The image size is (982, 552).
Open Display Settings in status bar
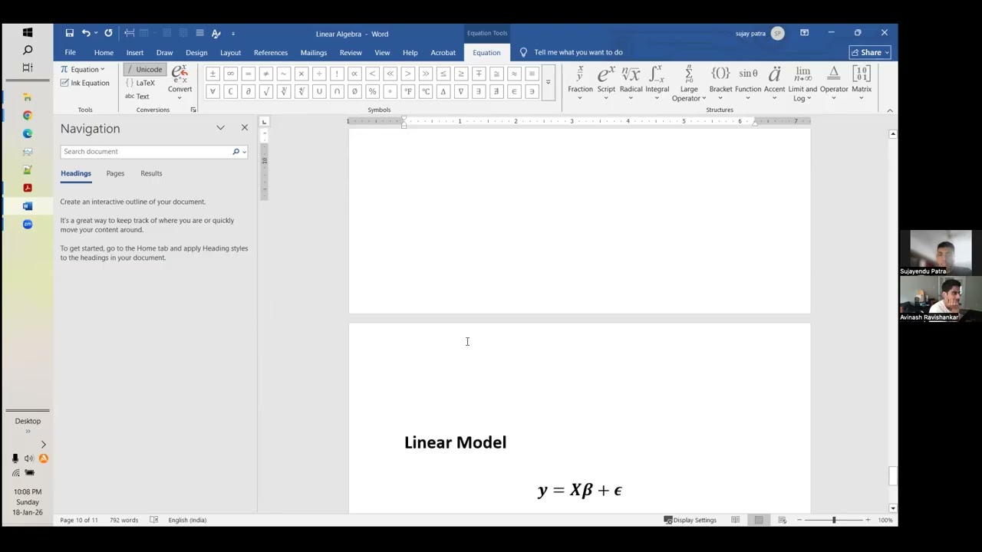point(690,520)
